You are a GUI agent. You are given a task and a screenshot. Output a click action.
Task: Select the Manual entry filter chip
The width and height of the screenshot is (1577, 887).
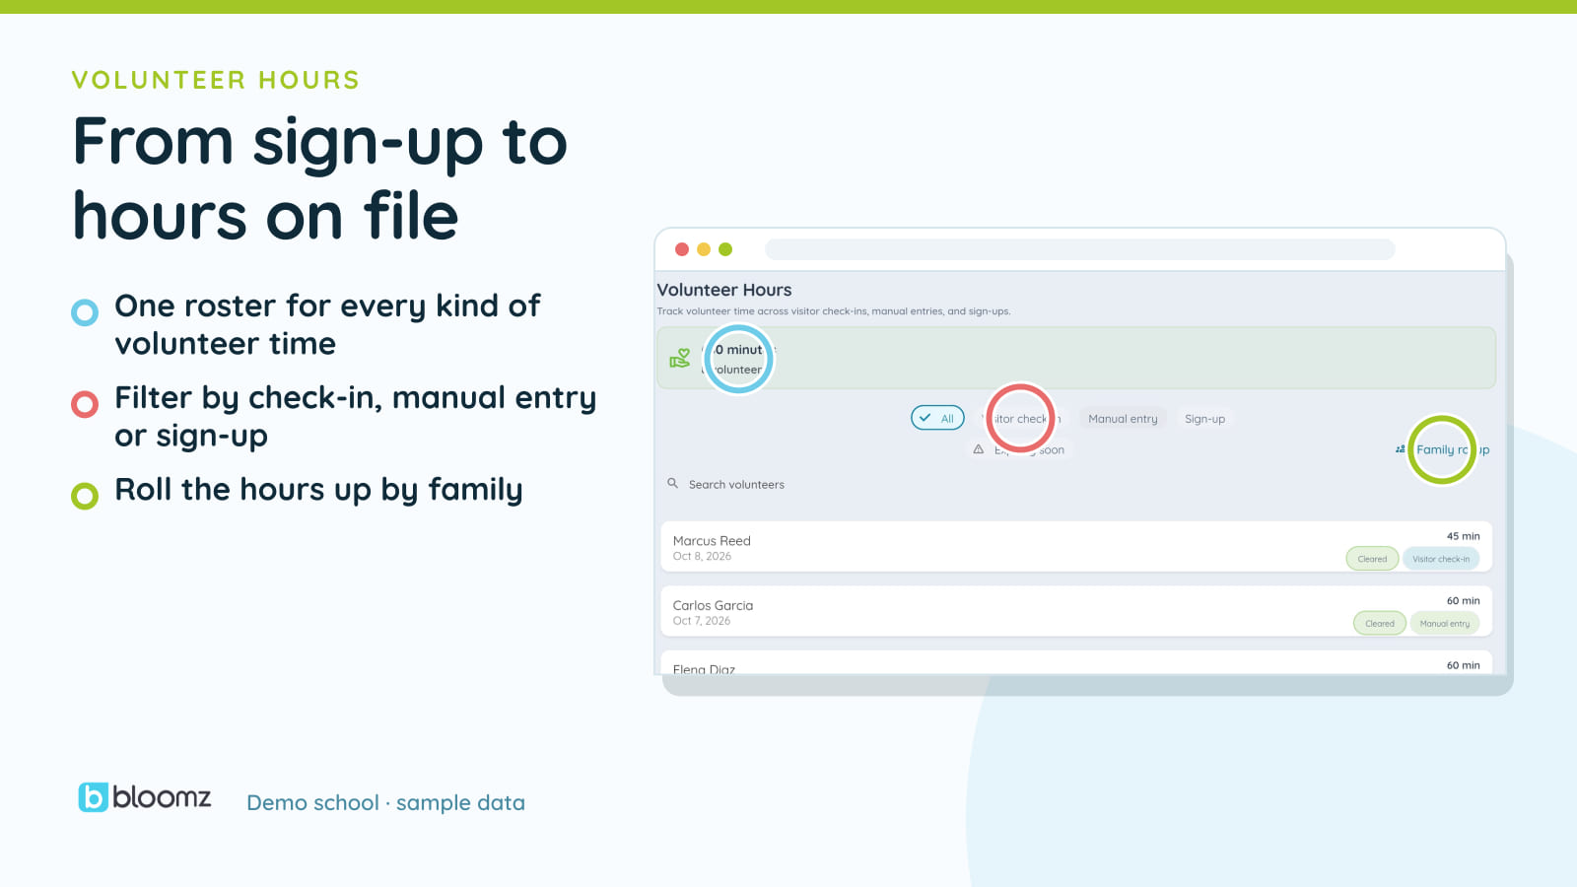click(1123, 419)
